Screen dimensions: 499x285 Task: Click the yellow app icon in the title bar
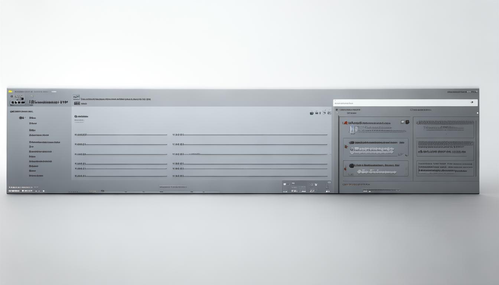click(10, 91)
